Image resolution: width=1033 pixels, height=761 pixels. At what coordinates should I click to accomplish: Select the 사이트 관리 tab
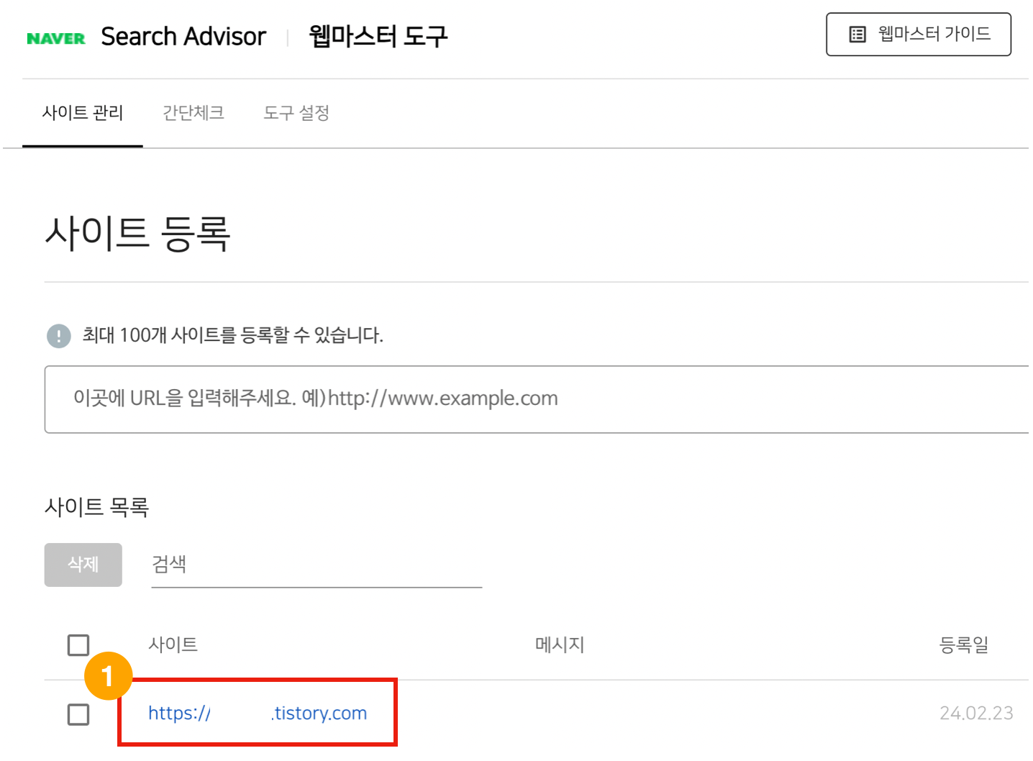pyautogui.click(x=83, y=113)
